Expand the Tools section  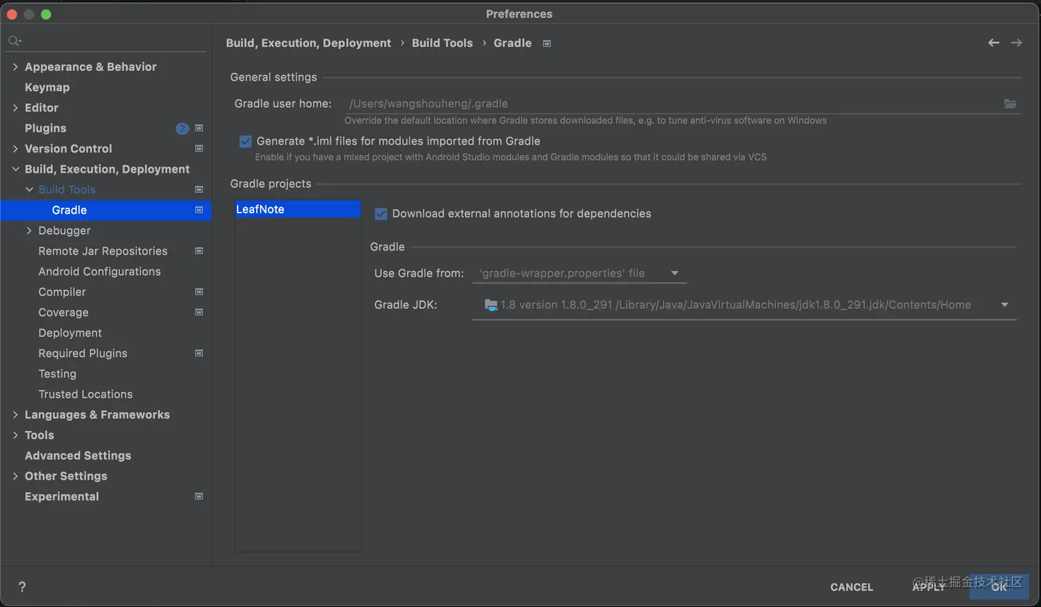pyautogui.click(x=15, y=435)
